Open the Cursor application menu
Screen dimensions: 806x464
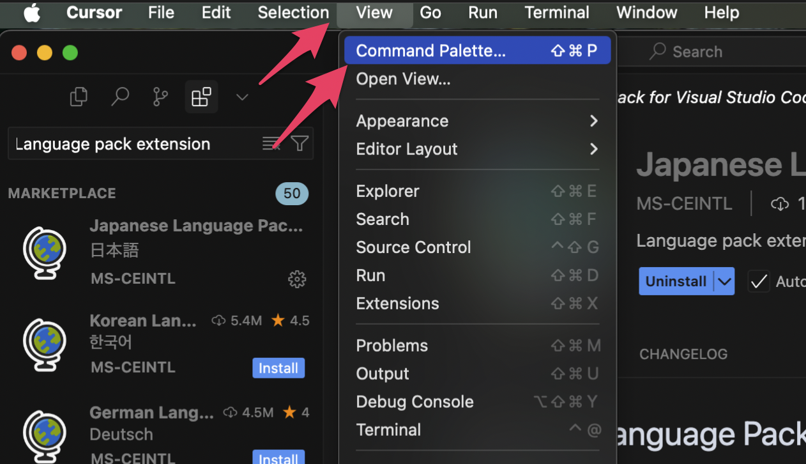[x=95, y=13]
